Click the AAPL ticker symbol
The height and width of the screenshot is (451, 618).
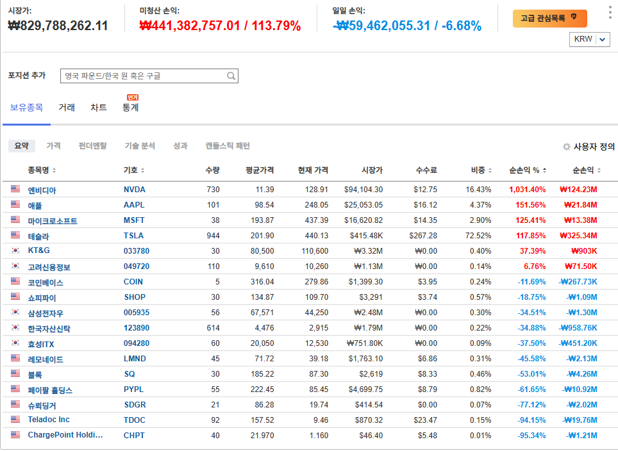134,205
